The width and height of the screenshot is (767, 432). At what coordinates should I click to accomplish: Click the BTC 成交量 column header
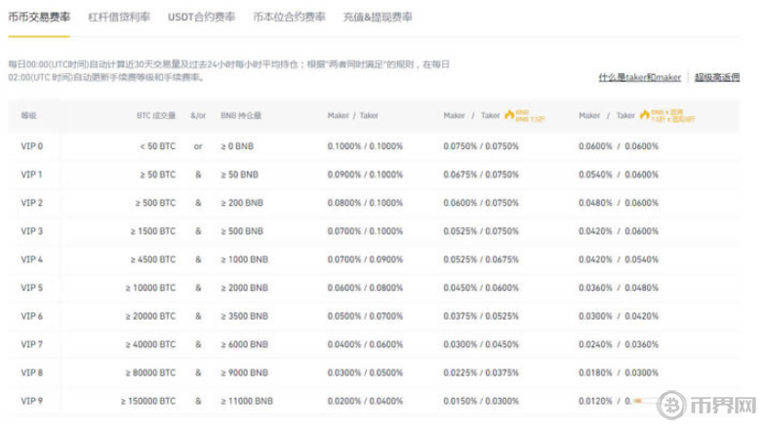(156, 116)
